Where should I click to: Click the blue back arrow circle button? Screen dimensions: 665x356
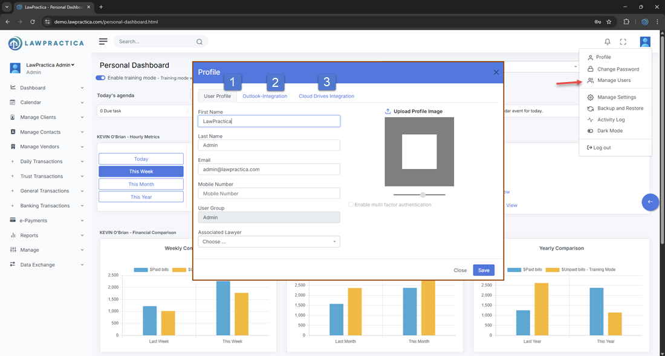(x=650, y=202)
